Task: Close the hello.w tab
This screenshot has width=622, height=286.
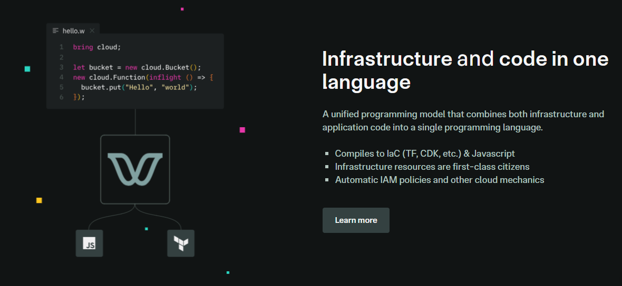Action: point(92,30)
